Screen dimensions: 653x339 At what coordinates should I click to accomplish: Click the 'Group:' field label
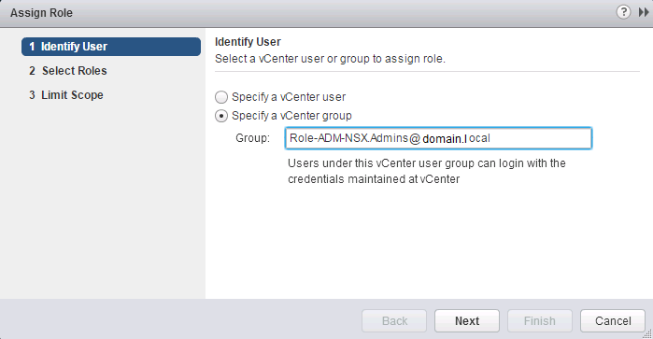click(x=252, y=138)
